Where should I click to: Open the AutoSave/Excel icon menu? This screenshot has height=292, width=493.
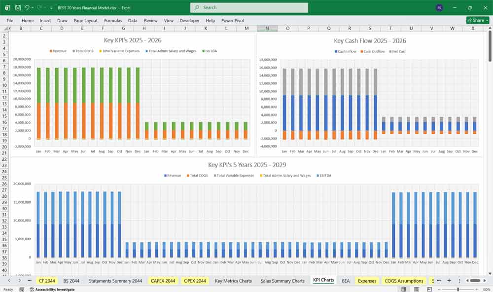coord(8,7)
